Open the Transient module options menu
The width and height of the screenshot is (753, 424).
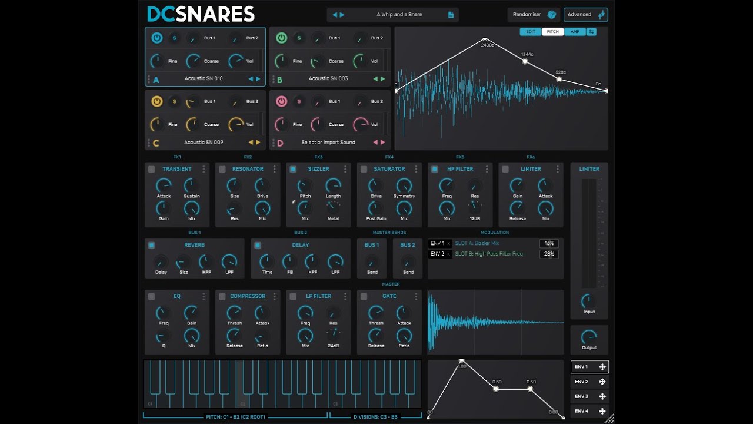coord(204,169)
